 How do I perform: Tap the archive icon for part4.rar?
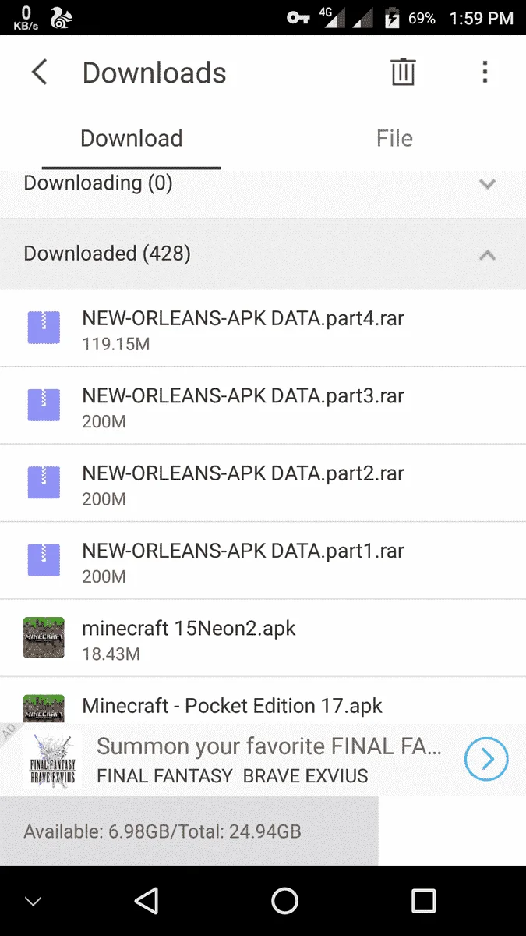coord(44,328)
